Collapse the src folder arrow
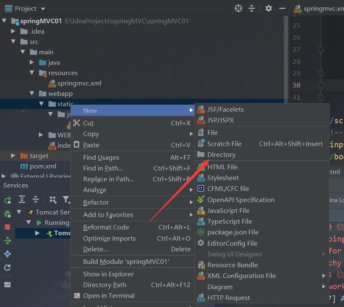Screen dimensions: 344x307 click(13, 41)
